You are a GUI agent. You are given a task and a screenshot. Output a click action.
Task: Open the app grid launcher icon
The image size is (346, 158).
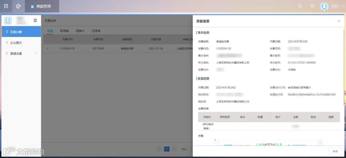click(x=6, y=6)
